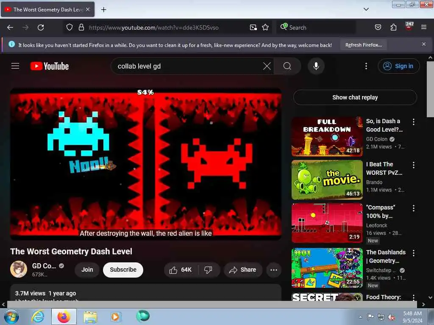
Task: Click scrollbar right arrow at bottom
Action: (423, 304)
